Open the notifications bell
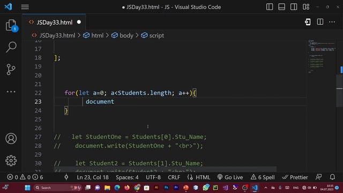343x193 pixels. 332,177
